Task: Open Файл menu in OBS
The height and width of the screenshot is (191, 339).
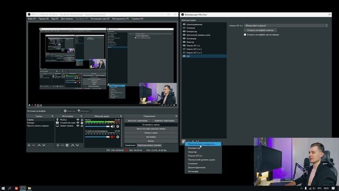Action: pos(32,19)
